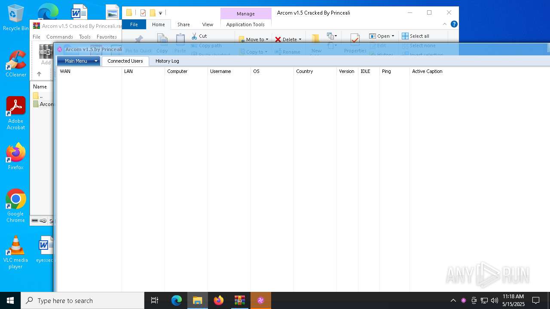Click the Ping column header
Screen dimensions: 550x309
click(x=394, y=71)
